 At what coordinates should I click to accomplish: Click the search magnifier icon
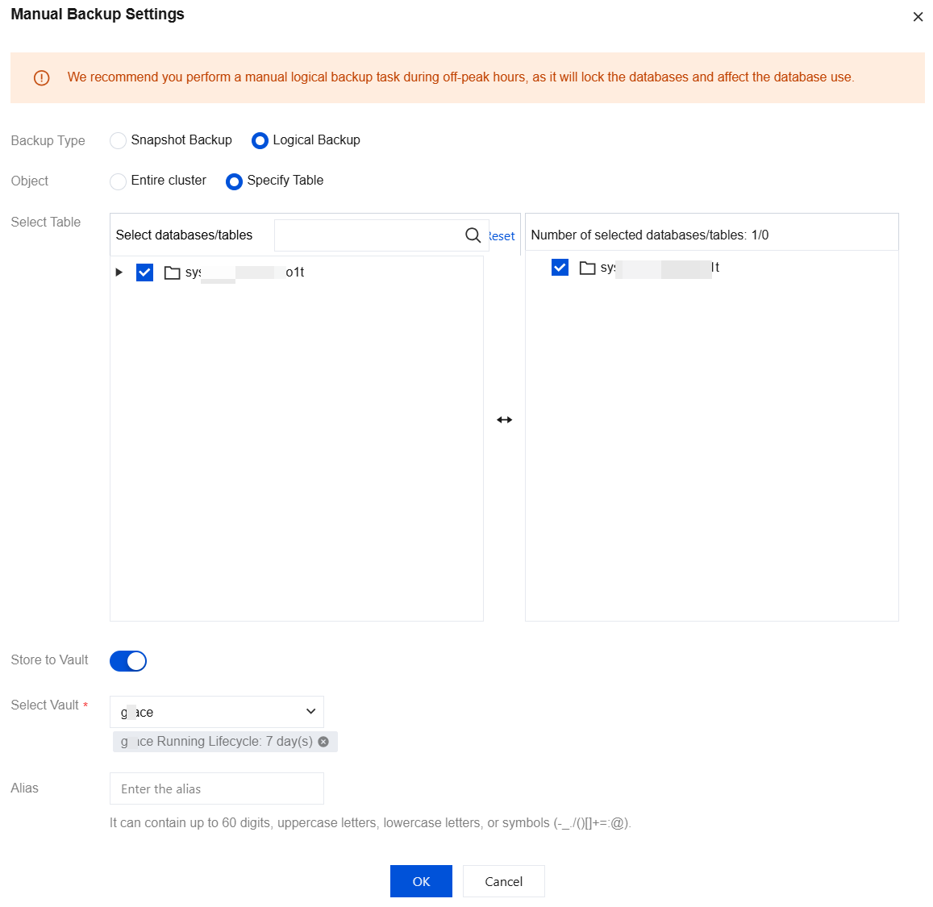coord(473,235)
